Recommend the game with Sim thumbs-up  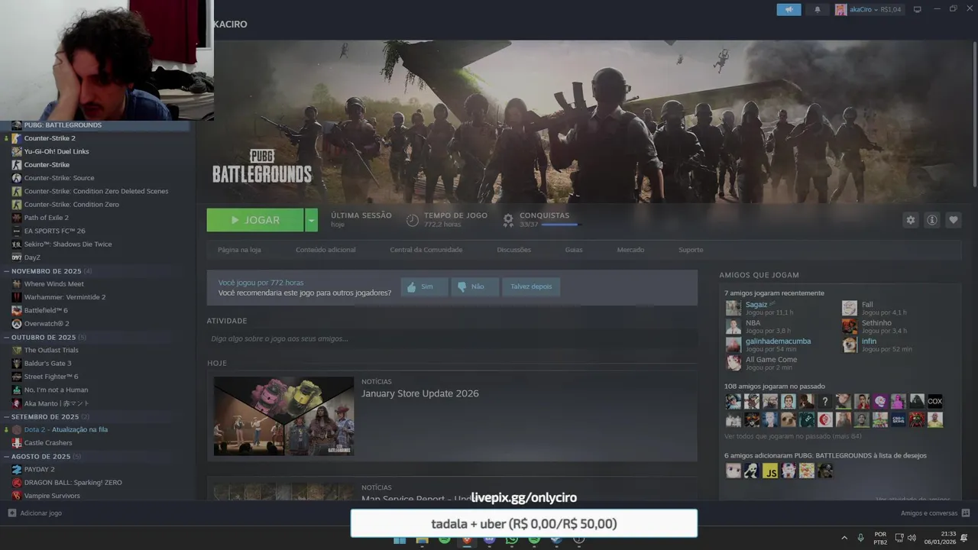click(x=423, y=287)
